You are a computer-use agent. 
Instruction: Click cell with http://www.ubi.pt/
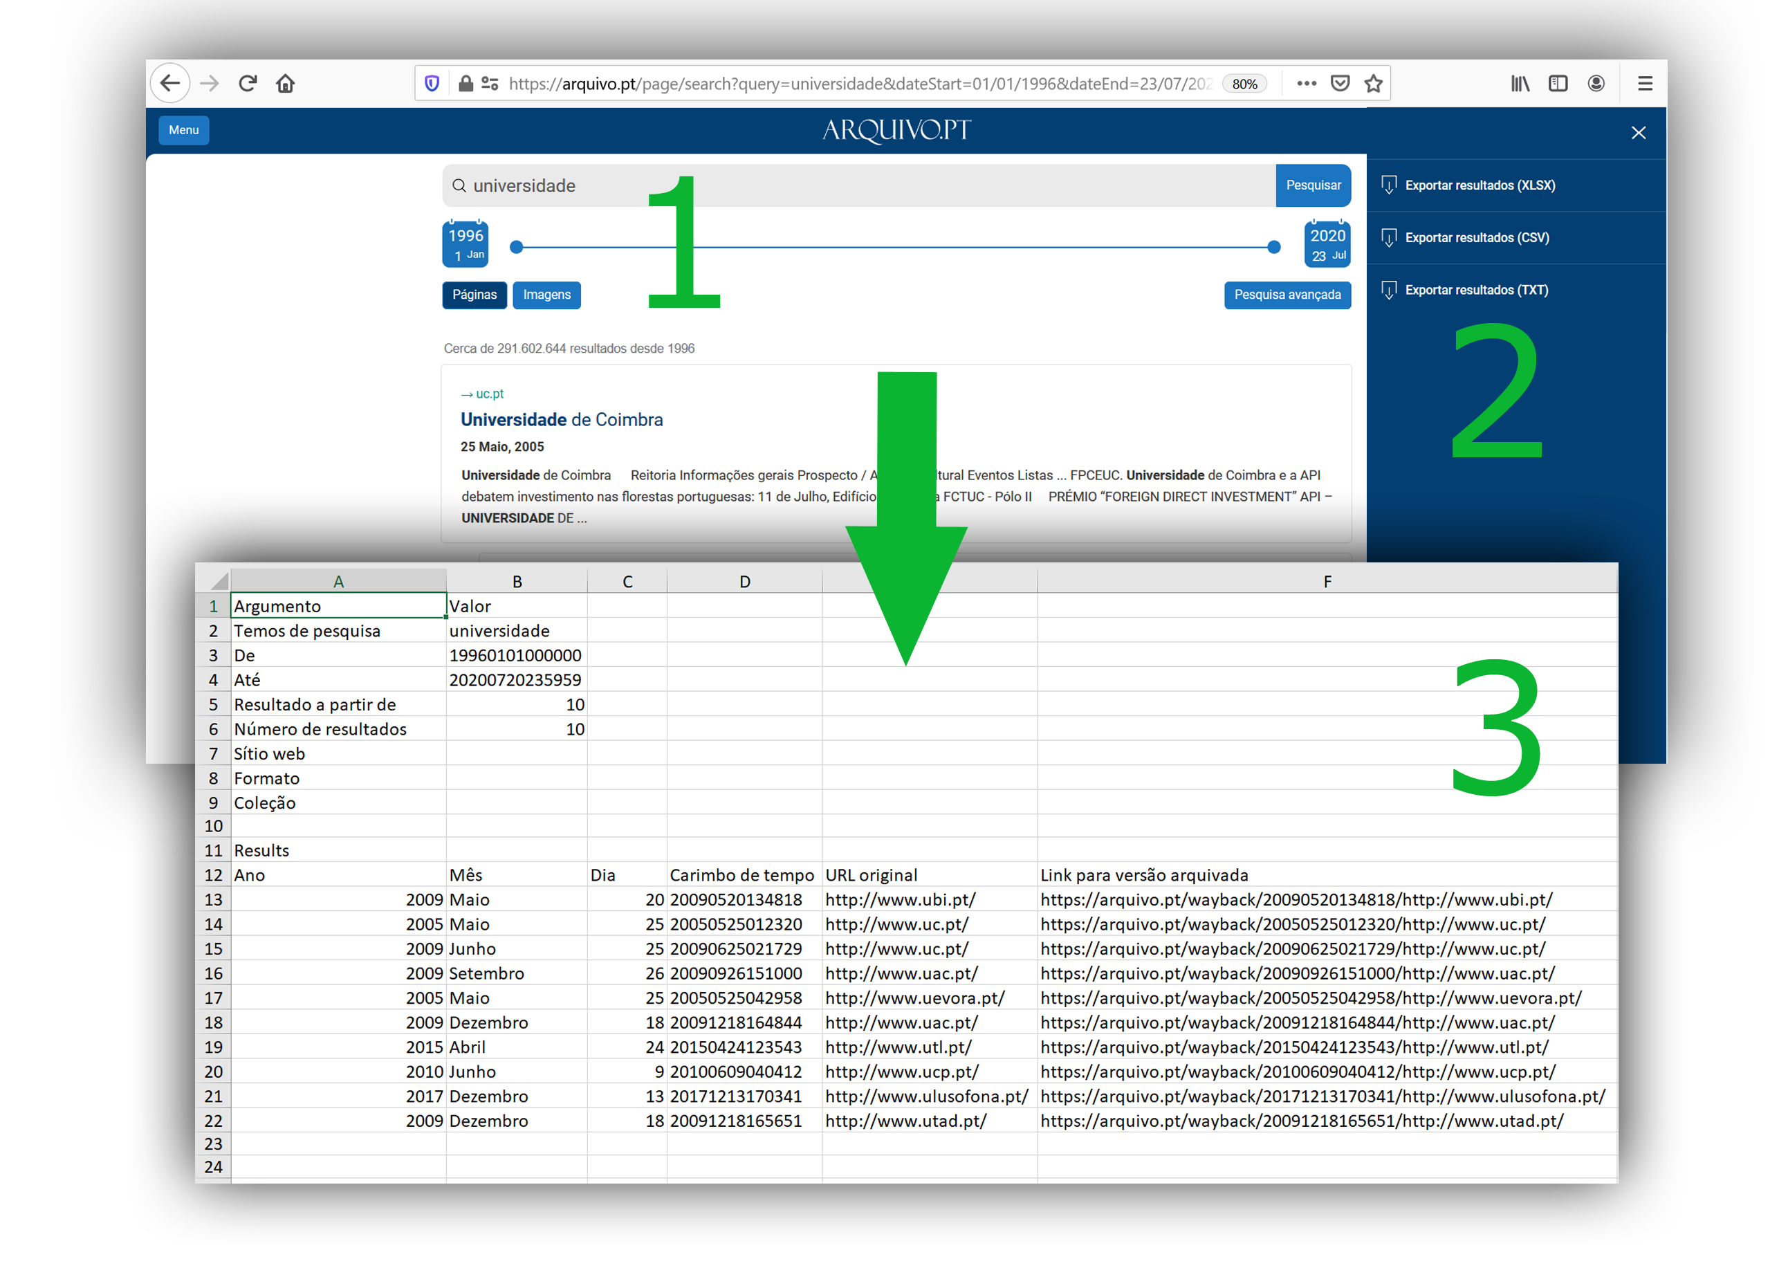coord(929,899)
